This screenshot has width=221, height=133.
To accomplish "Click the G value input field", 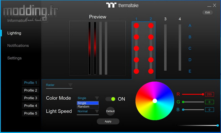I will point(209,102).
